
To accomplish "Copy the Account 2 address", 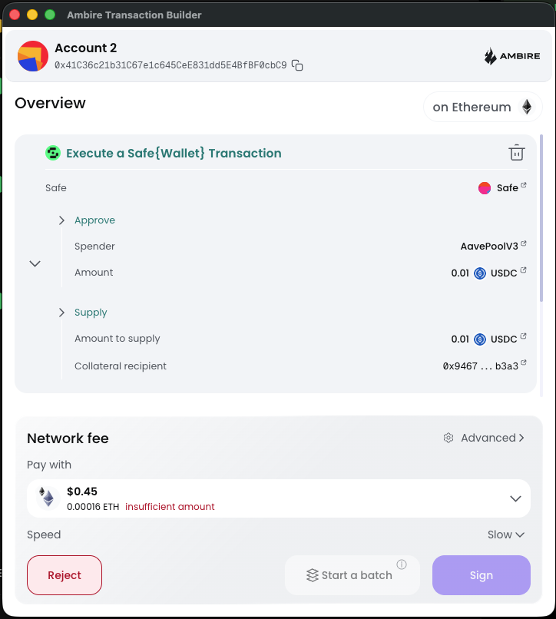I will click(x=297, y=65).
